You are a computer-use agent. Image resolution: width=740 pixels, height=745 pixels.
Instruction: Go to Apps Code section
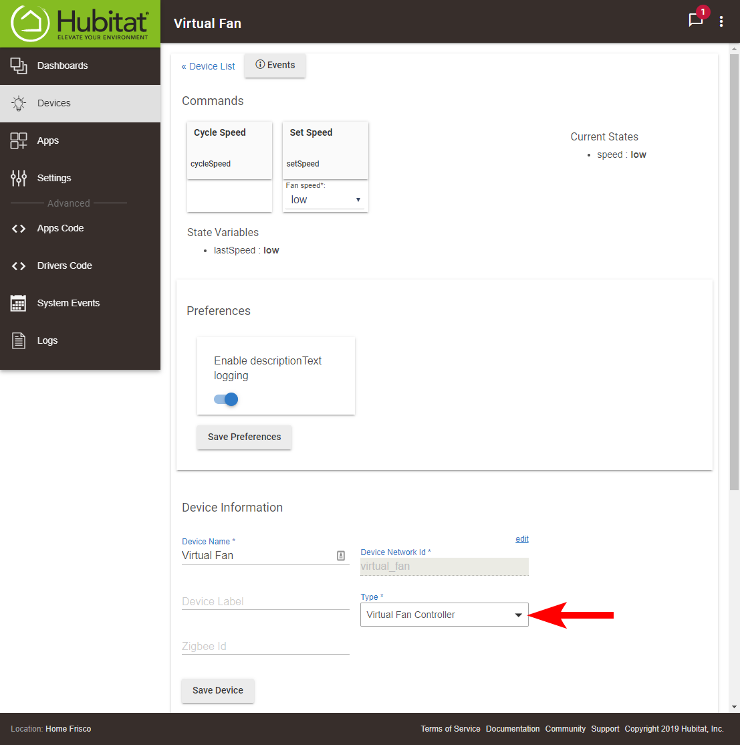point(60,228)
